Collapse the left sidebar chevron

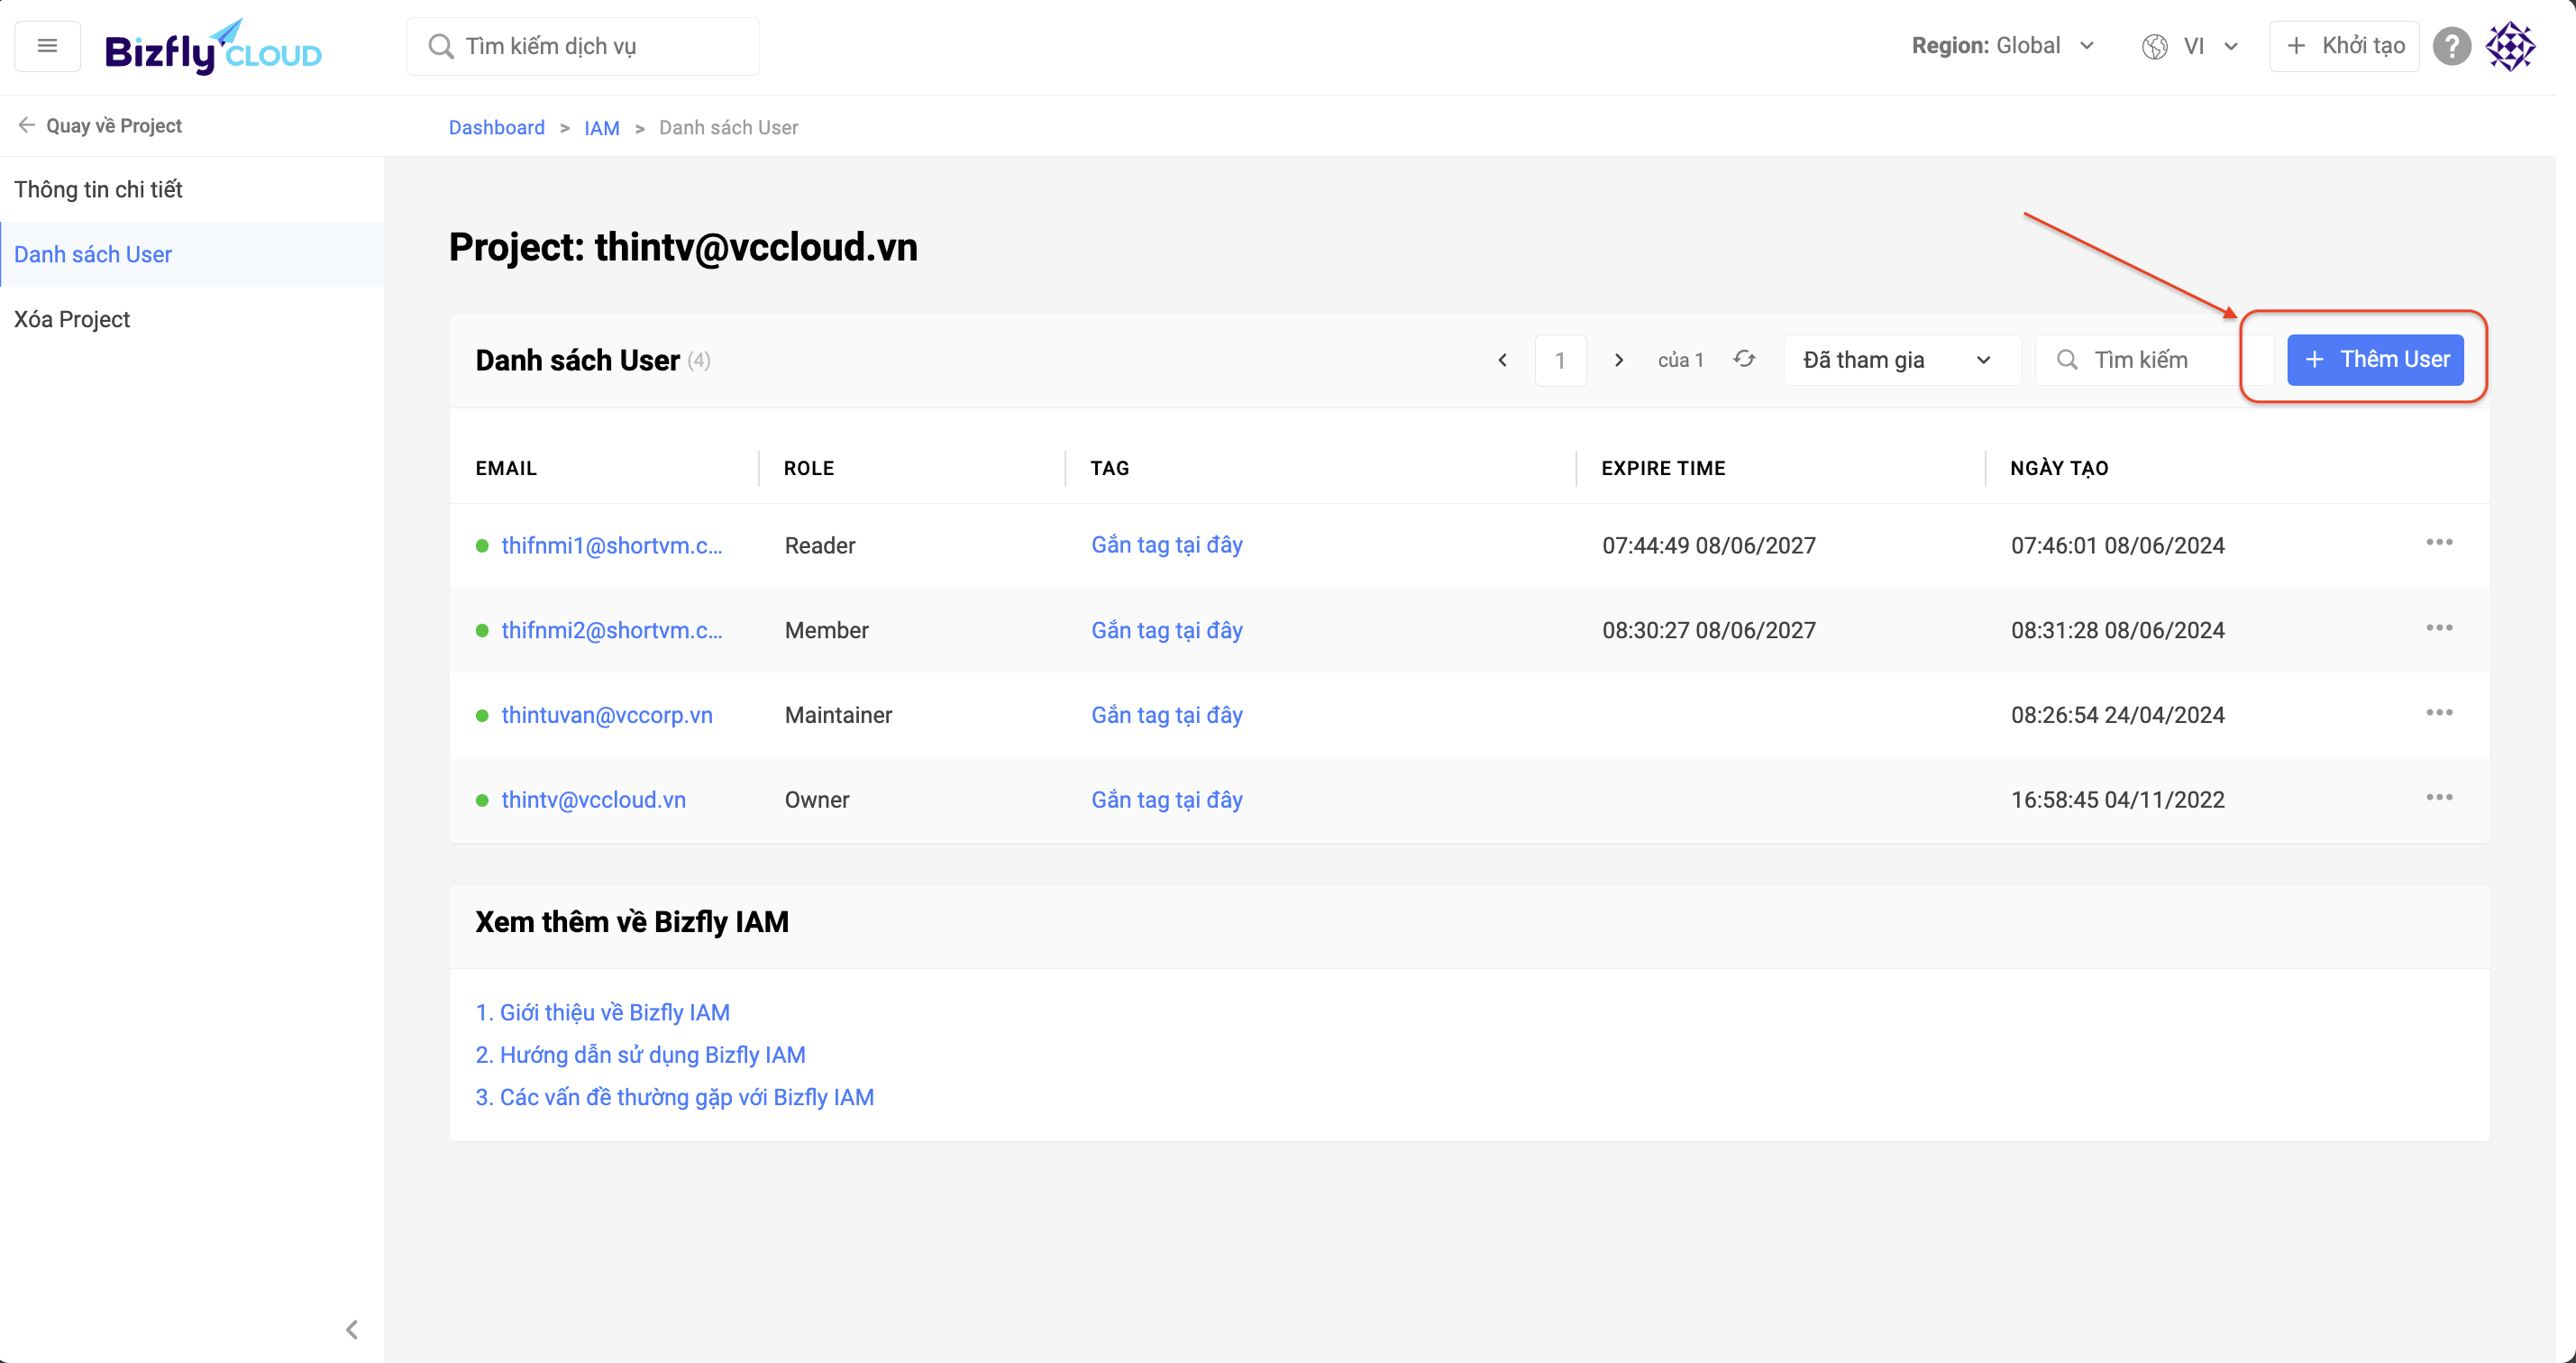(x=351, y=1329)
